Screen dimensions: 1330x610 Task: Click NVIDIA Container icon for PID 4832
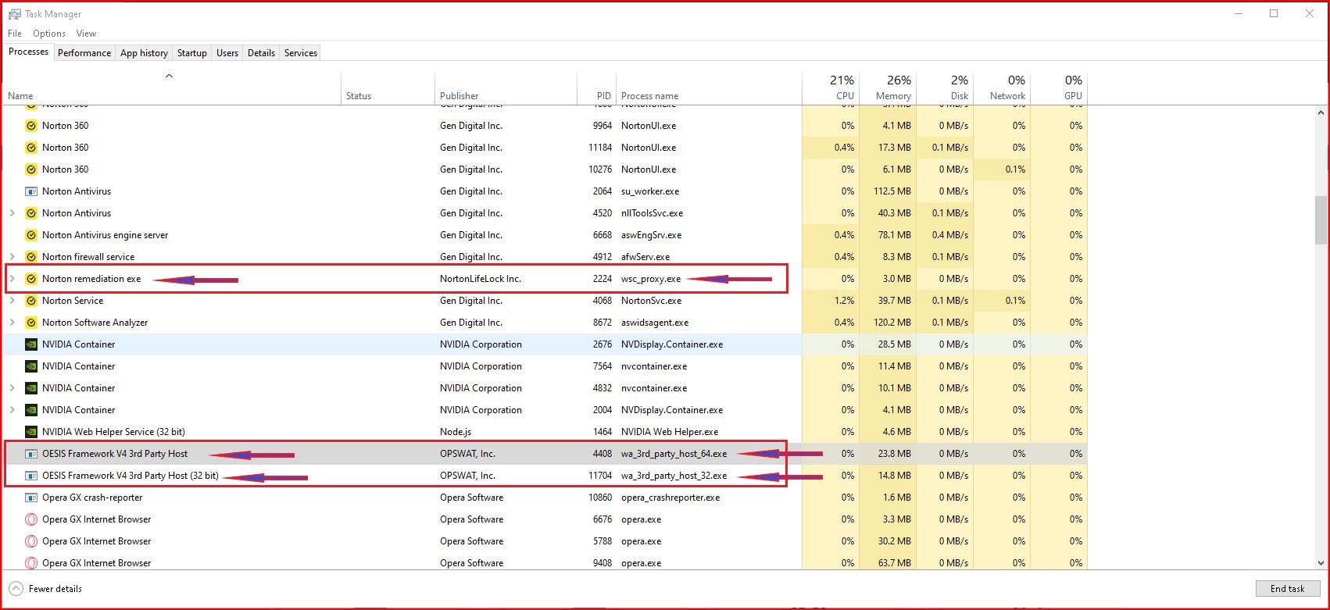31,388
